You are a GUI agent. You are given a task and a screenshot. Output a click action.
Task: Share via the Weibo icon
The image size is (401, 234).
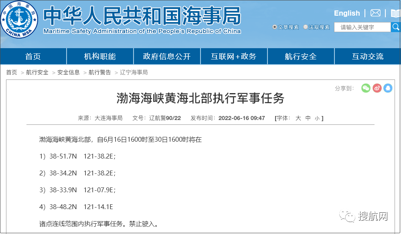377,88
